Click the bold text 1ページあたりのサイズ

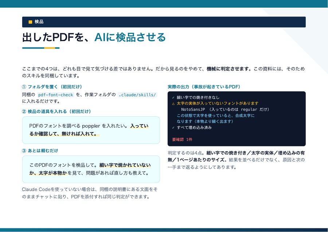point(201,160)
